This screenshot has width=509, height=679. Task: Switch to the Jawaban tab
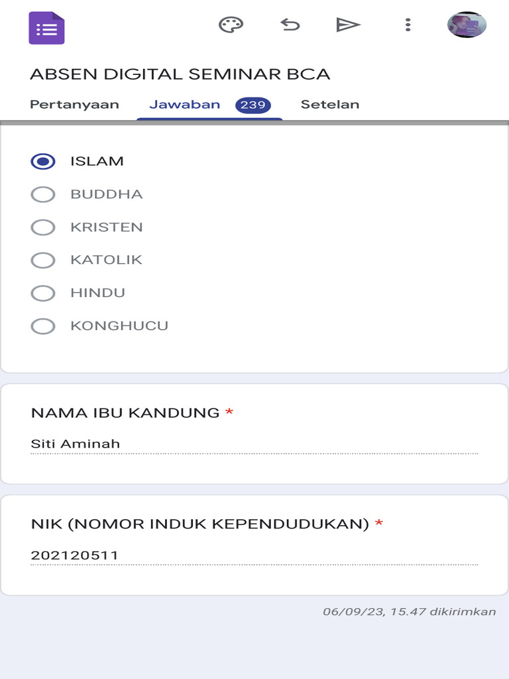pos(185,105)
